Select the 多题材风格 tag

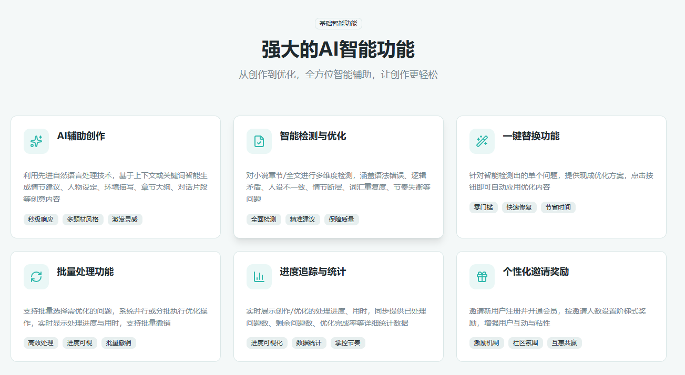point(83,219)
